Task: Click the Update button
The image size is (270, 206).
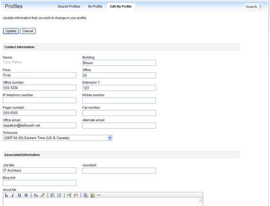Action: (x=11, y=31)
